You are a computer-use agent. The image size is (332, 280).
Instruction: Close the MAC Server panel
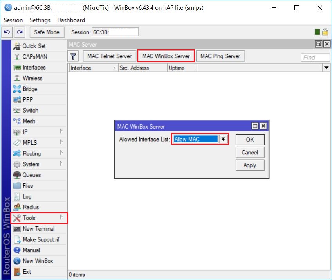(327, 44)
